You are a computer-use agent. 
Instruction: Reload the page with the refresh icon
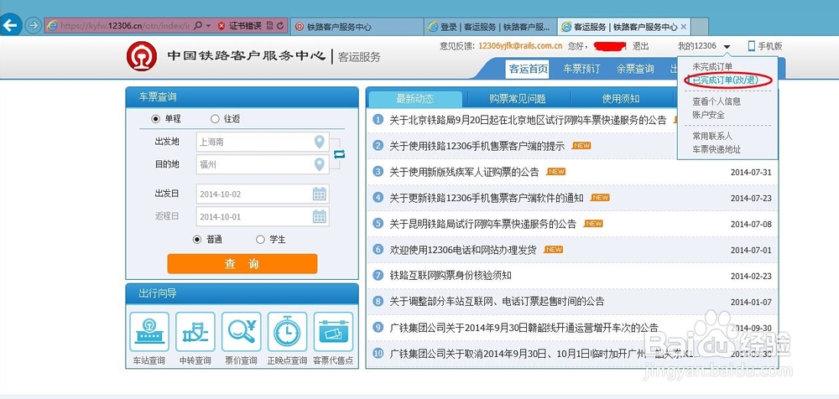tap(281, 26)
